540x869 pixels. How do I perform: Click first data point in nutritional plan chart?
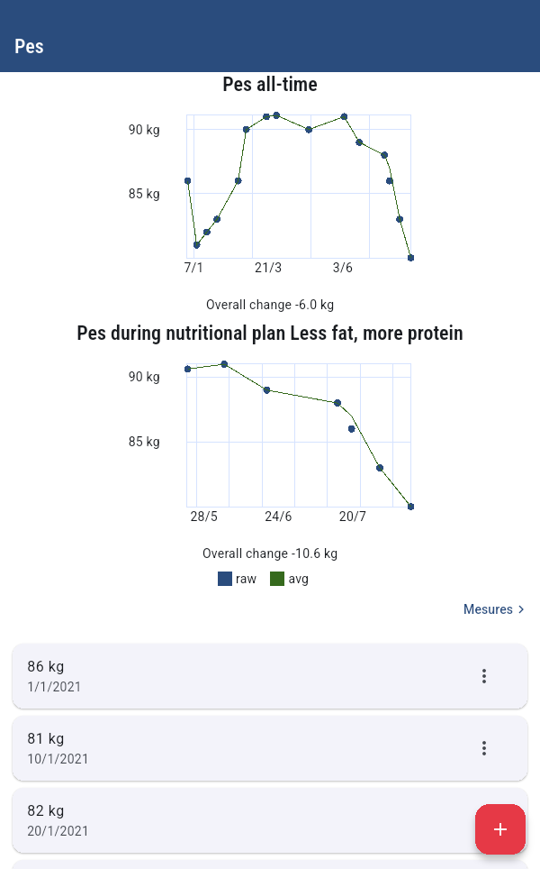pos(187,369)
